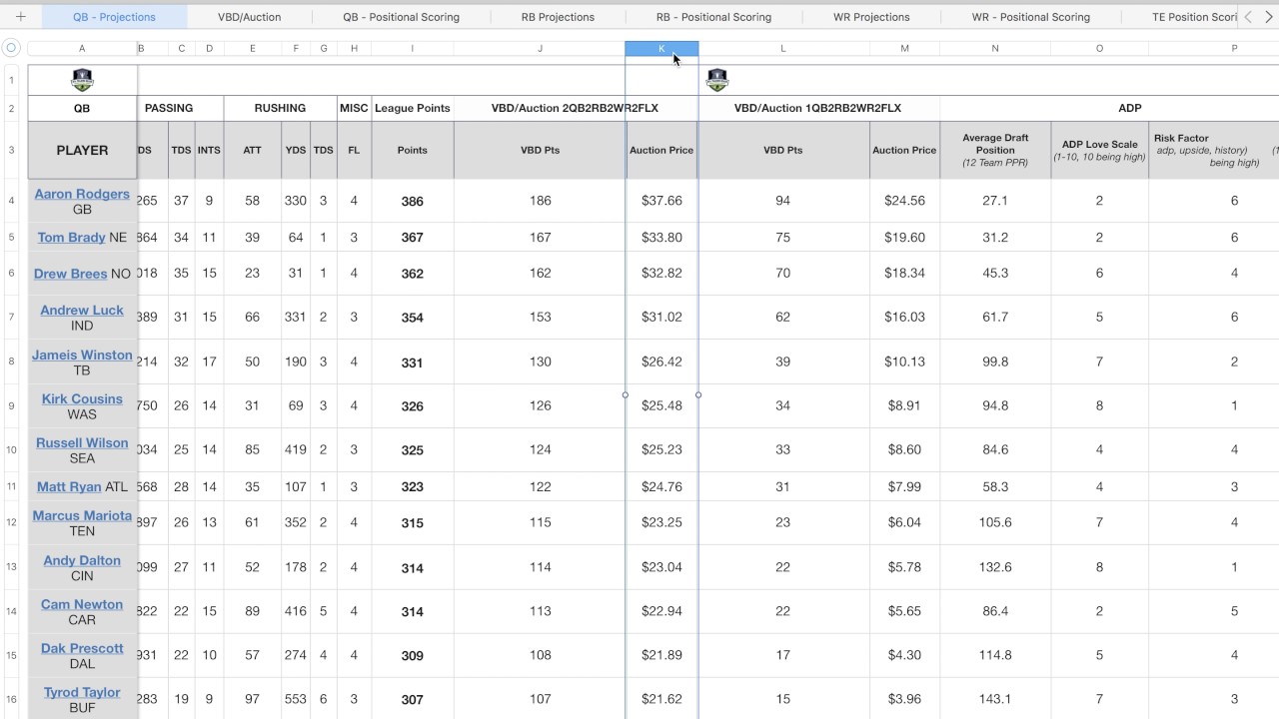Image resolution: width=1279 pixels, height=719 pixels.
Task: Open WR - Positional Scoring tab
Action: 1031,17
